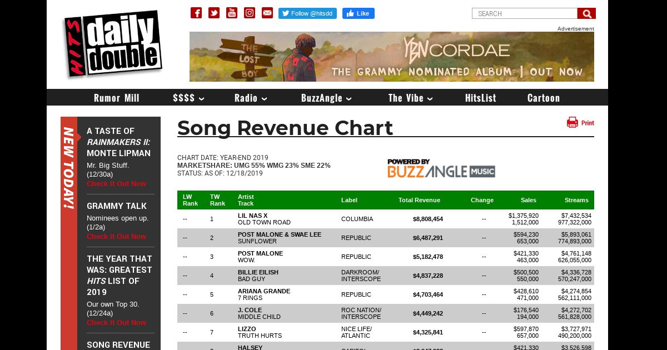This screenshot has height=350, width=667.
Task: Open the Grammy Talk headline
Action: [117, 206]
